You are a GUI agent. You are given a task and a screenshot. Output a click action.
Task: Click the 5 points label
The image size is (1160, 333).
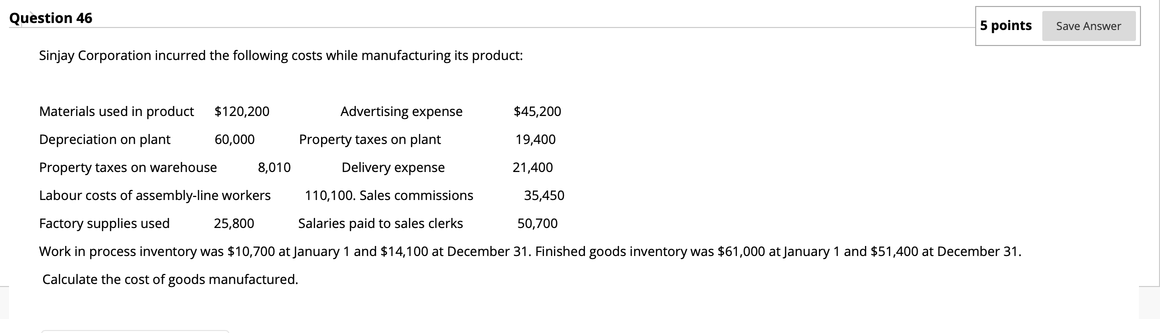click(1007, 25)
